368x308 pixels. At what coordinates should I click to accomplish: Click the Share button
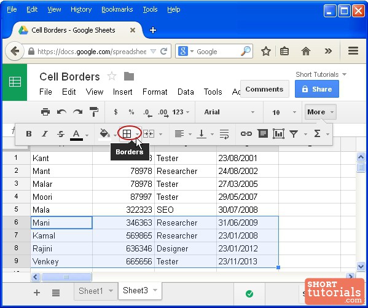tap(317, 89)
